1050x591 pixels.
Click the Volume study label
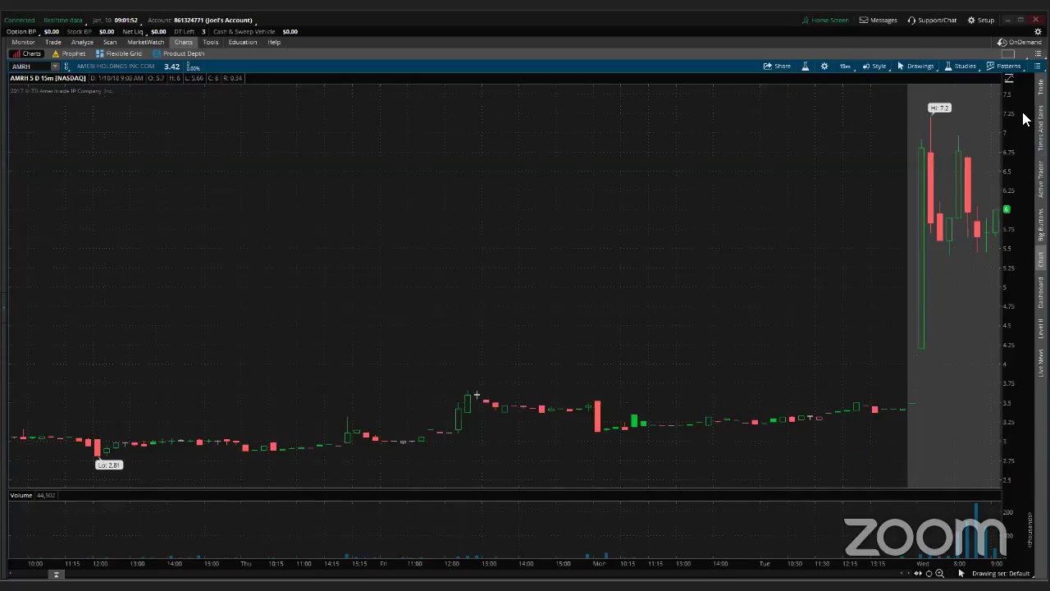(x=21, y=495)
